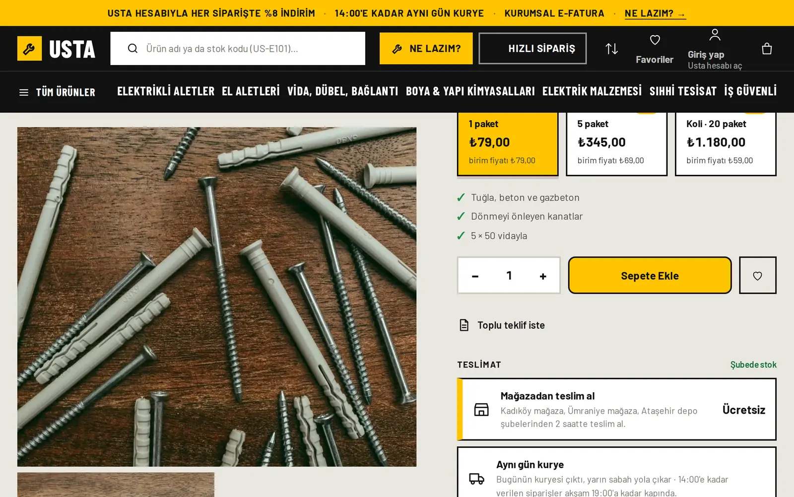Go to Vida, Dübel, Bağlantı category

pyautogui.click(x=342, y=91)
